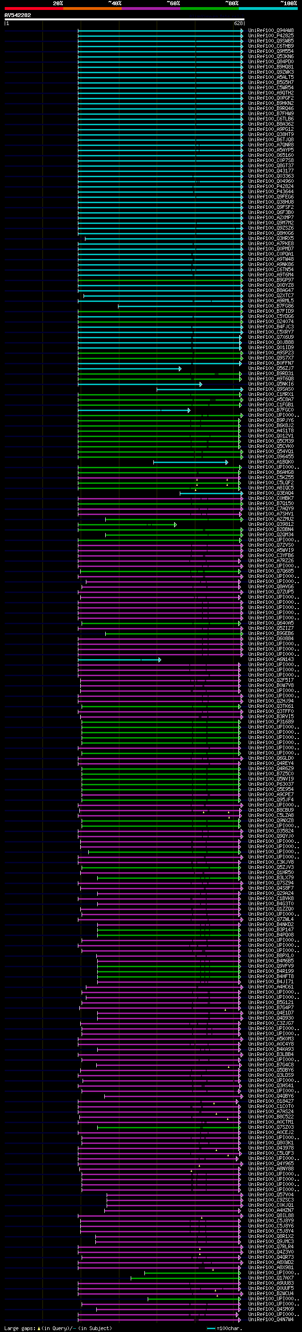Select hit UniRef100_Q3EAQ4
This screenshot has height=1332, width=302.
[271, 493]
